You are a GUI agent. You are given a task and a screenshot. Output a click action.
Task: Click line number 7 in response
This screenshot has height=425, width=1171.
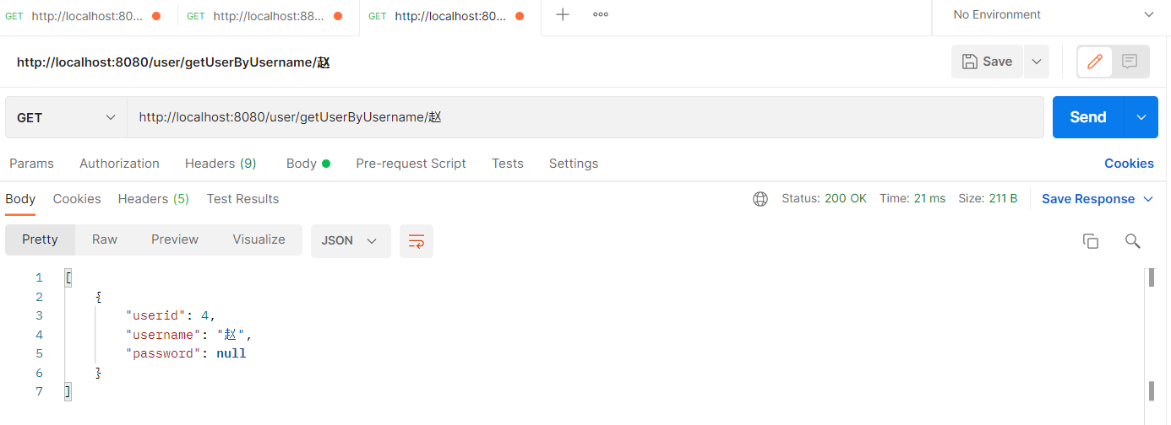(39, 391)
